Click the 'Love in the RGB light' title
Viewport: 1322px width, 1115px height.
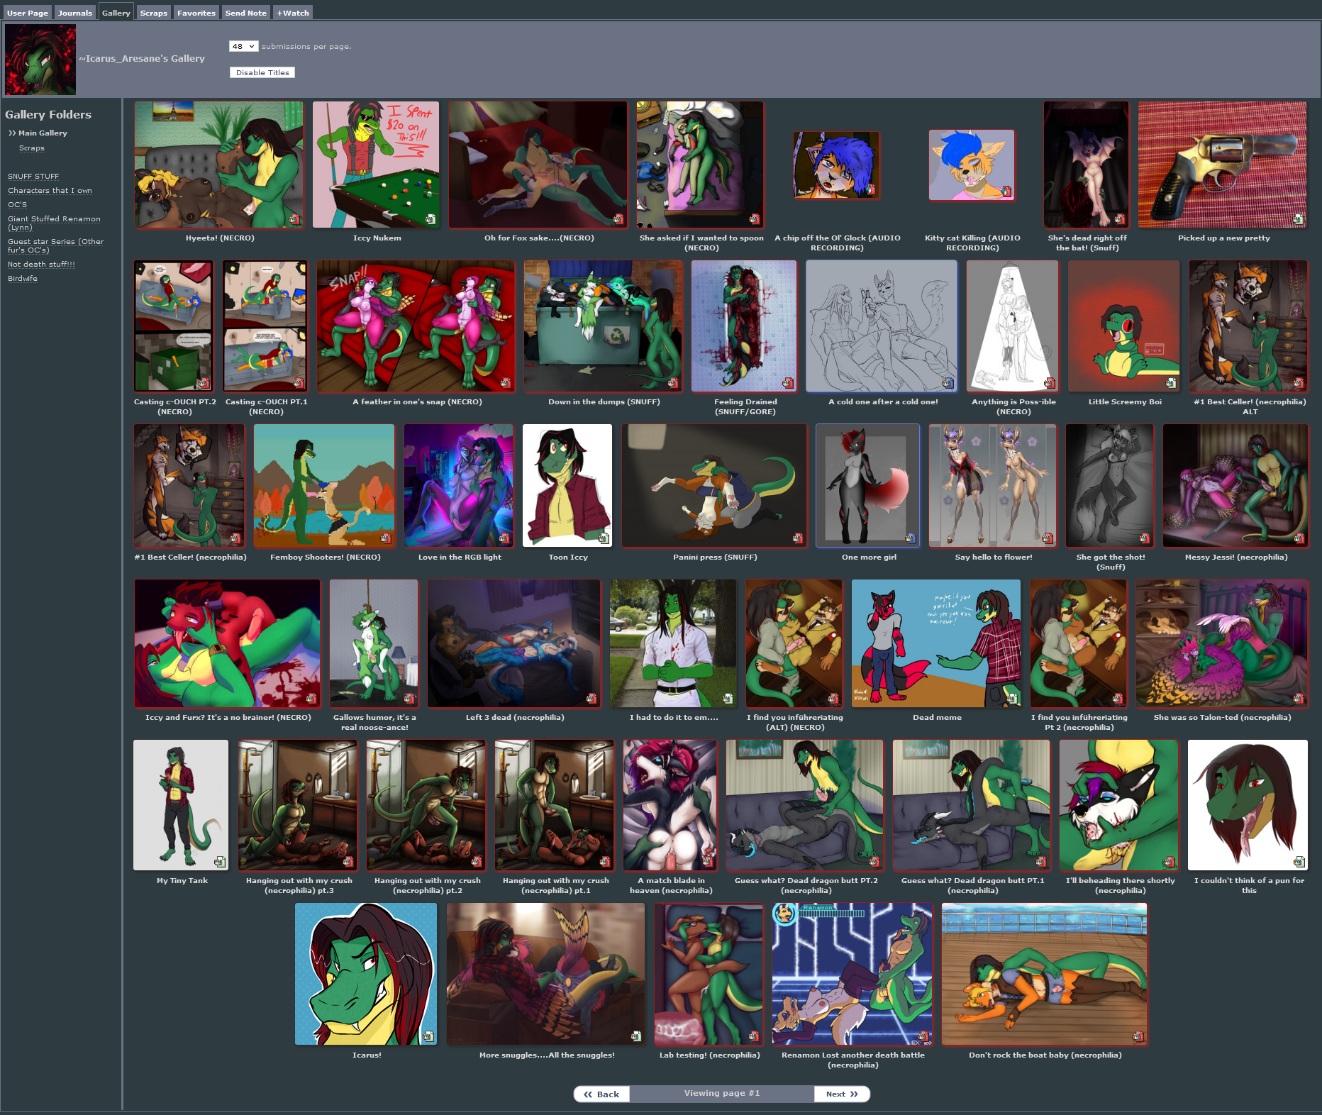(x=460, y=557)
